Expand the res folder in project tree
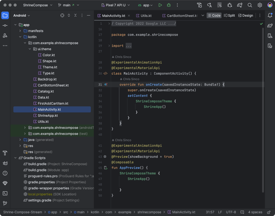Image resolution: width=275 pixels, height=216 pixels. 20,146
